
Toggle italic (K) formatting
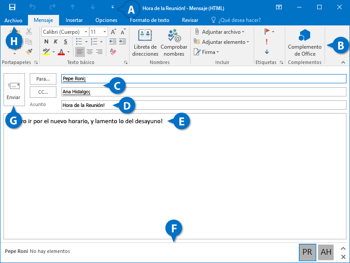tap(56, 42)
